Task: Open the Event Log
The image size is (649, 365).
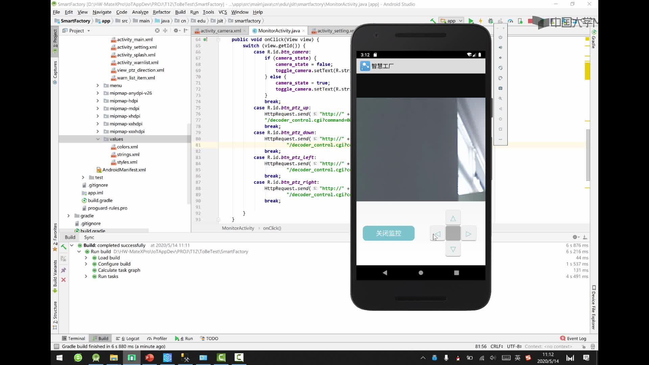Action: click(x=573, y=338)
